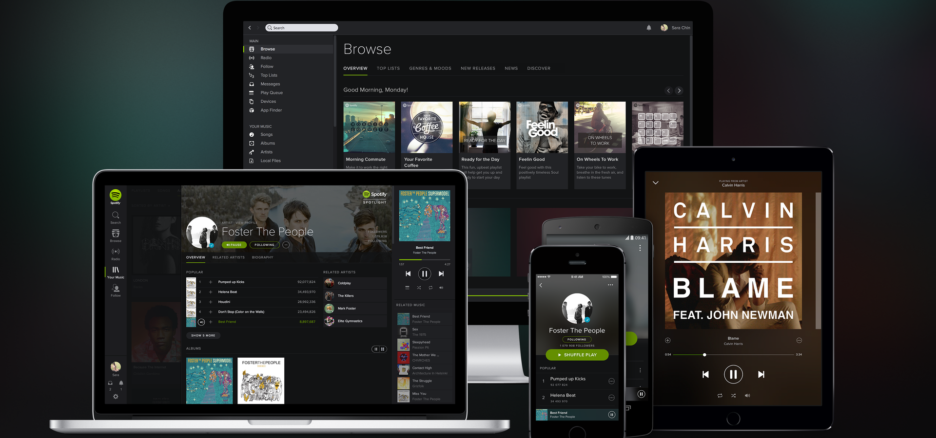Open Top Lists in the monitor sidebar
The image size is (936, 438).
[269, 75]
